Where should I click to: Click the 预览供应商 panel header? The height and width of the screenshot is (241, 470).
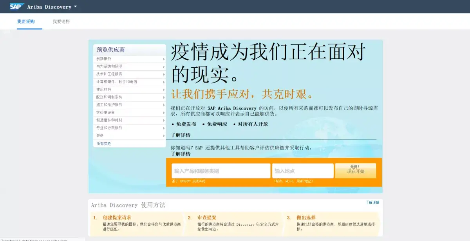[130, 50]
